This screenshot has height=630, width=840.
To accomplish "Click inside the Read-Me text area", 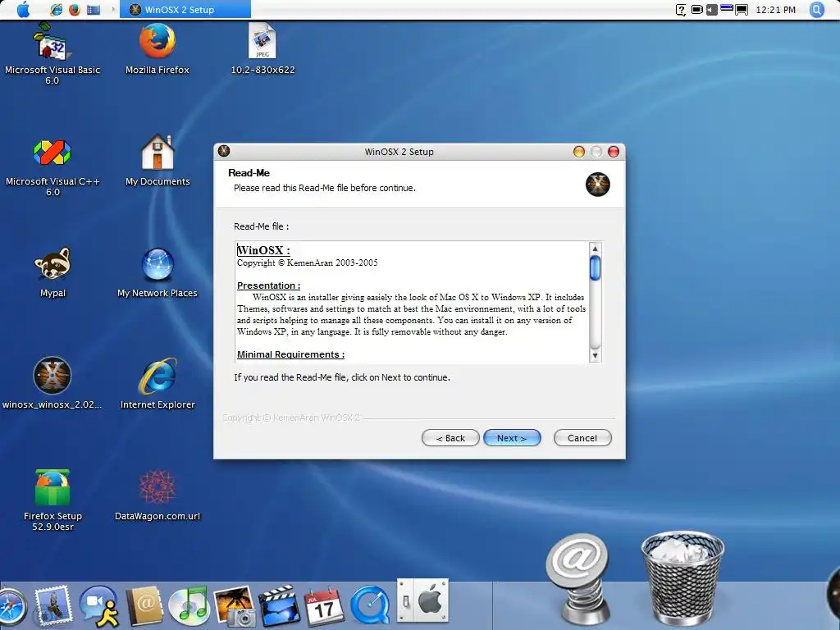I will point(412,302).
